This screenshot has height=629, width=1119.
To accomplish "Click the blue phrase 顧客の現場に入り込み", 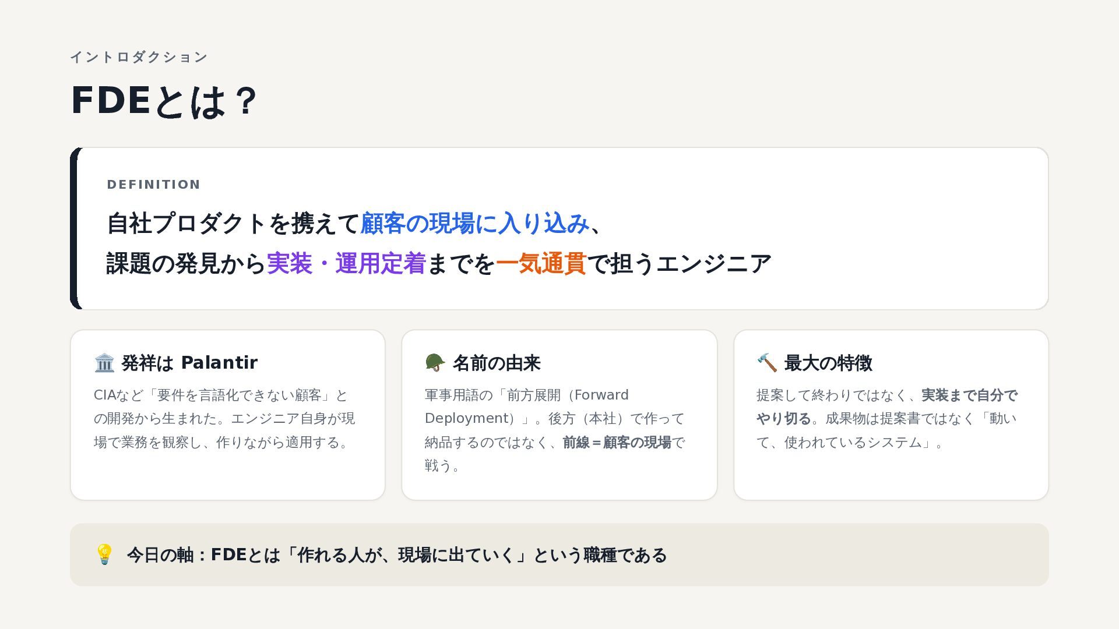I will click(x=475, y=224).
